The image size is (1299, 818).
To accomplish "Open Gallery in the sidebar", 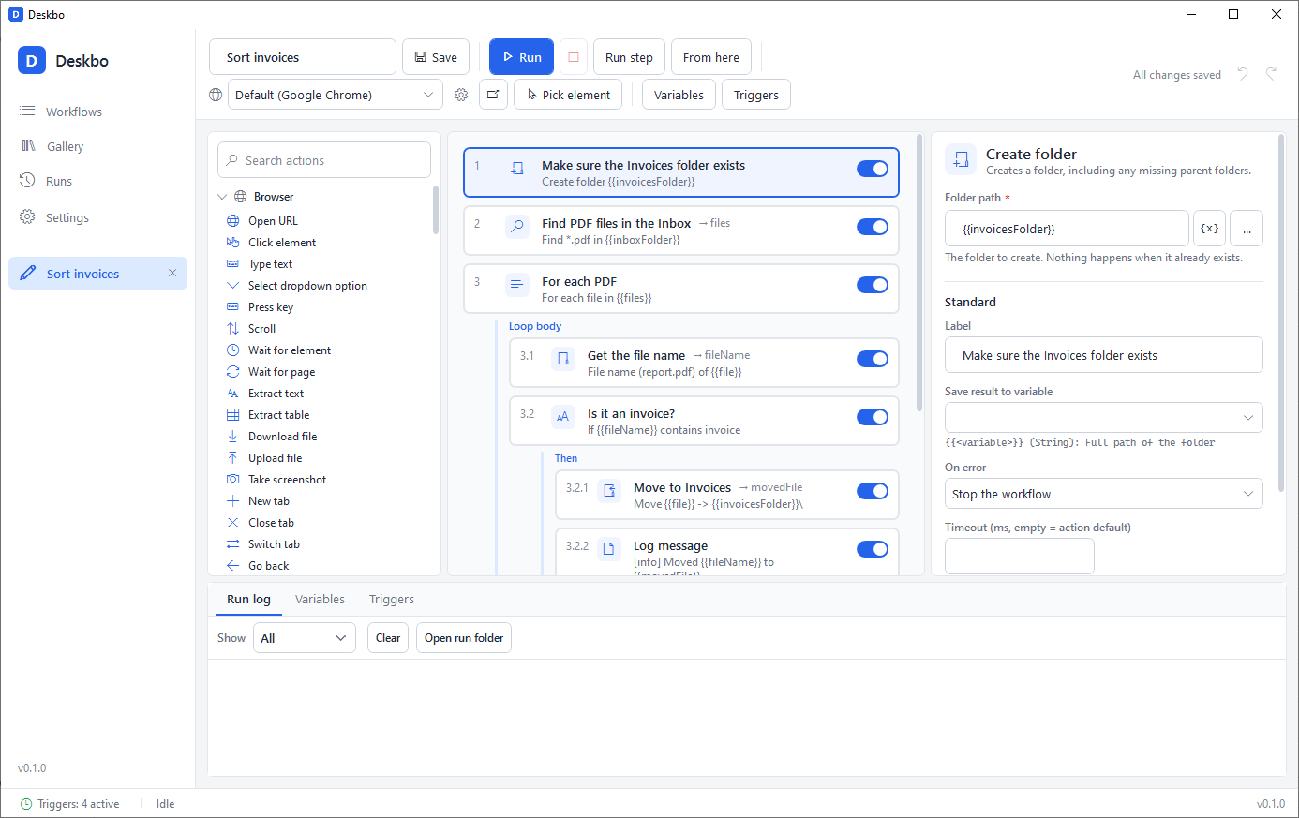I will tap(97, 146).
